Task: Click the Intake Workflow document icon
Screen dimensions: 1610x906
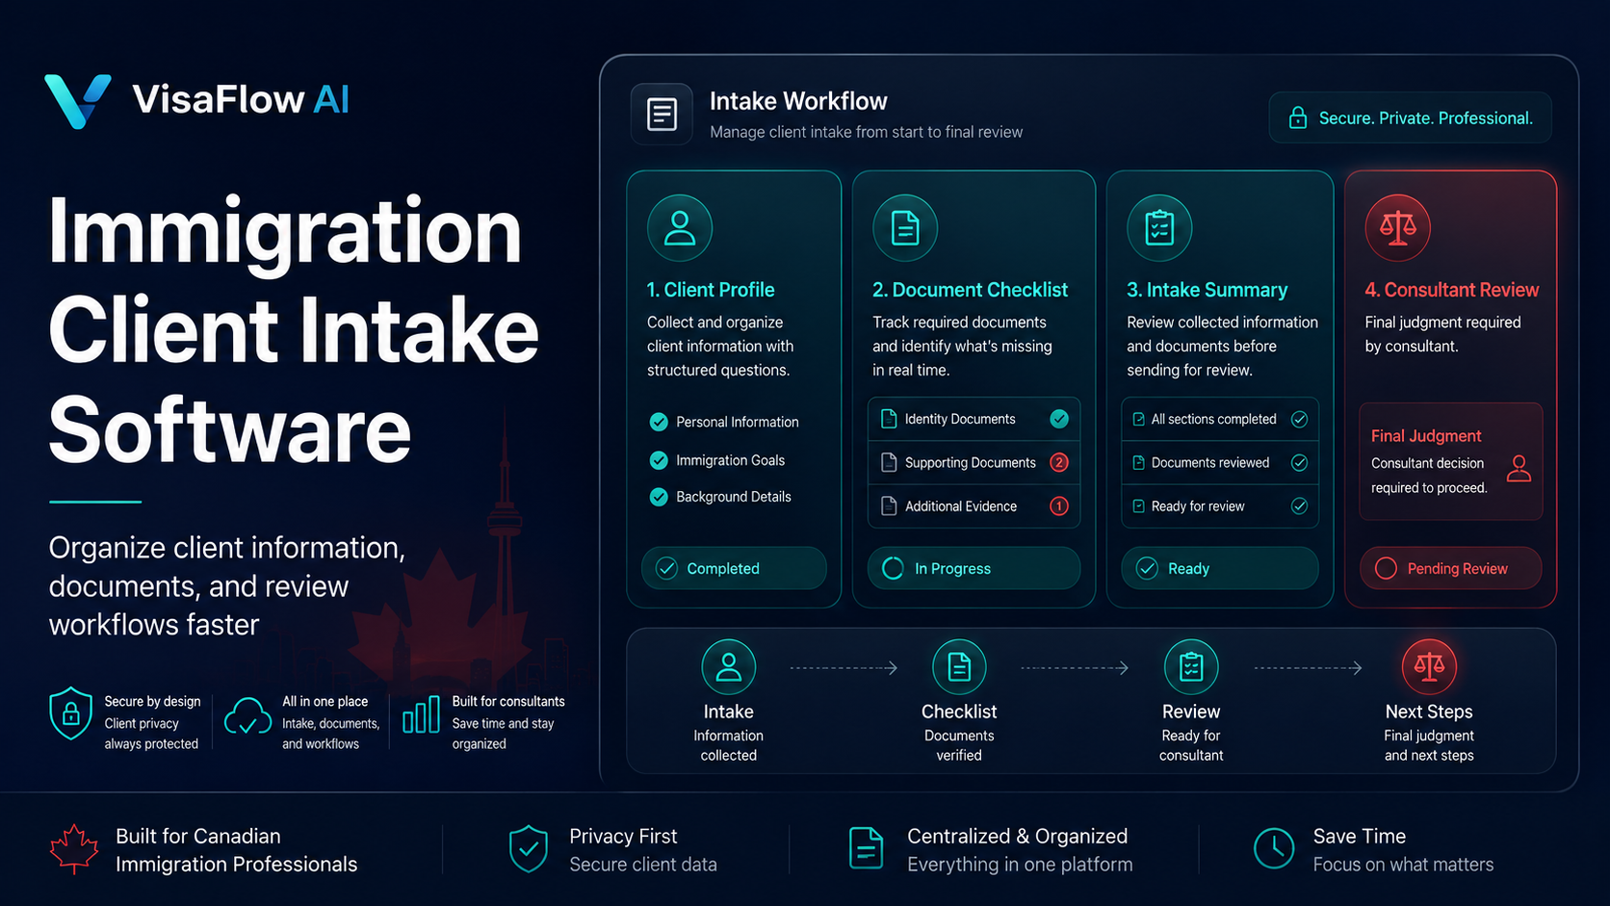Action: coord(662,115)
